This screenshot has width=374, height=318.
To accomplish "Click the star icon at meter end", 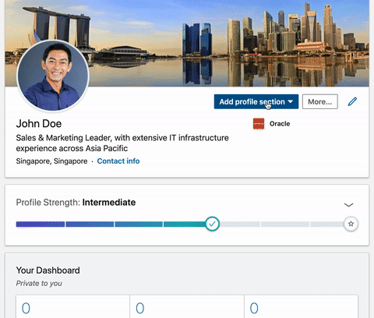I will [x=351, y=224].
